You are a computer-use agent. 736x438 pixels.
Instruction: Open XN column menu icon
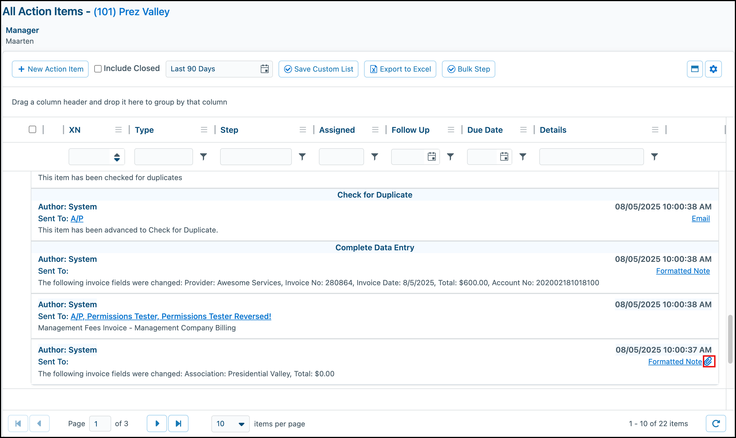click(x=119, y=130)
